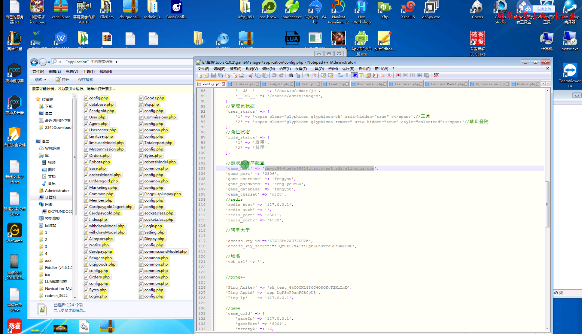Click the Print icon in Notepad++ toolbar
582x334 pixels.
point(242,75)
